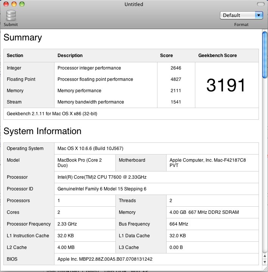Image resolution: width=268 pixels, height=272 pixels.
Task: Click the Mac-F42187C8 motherboard value
Action: (208, 163)
